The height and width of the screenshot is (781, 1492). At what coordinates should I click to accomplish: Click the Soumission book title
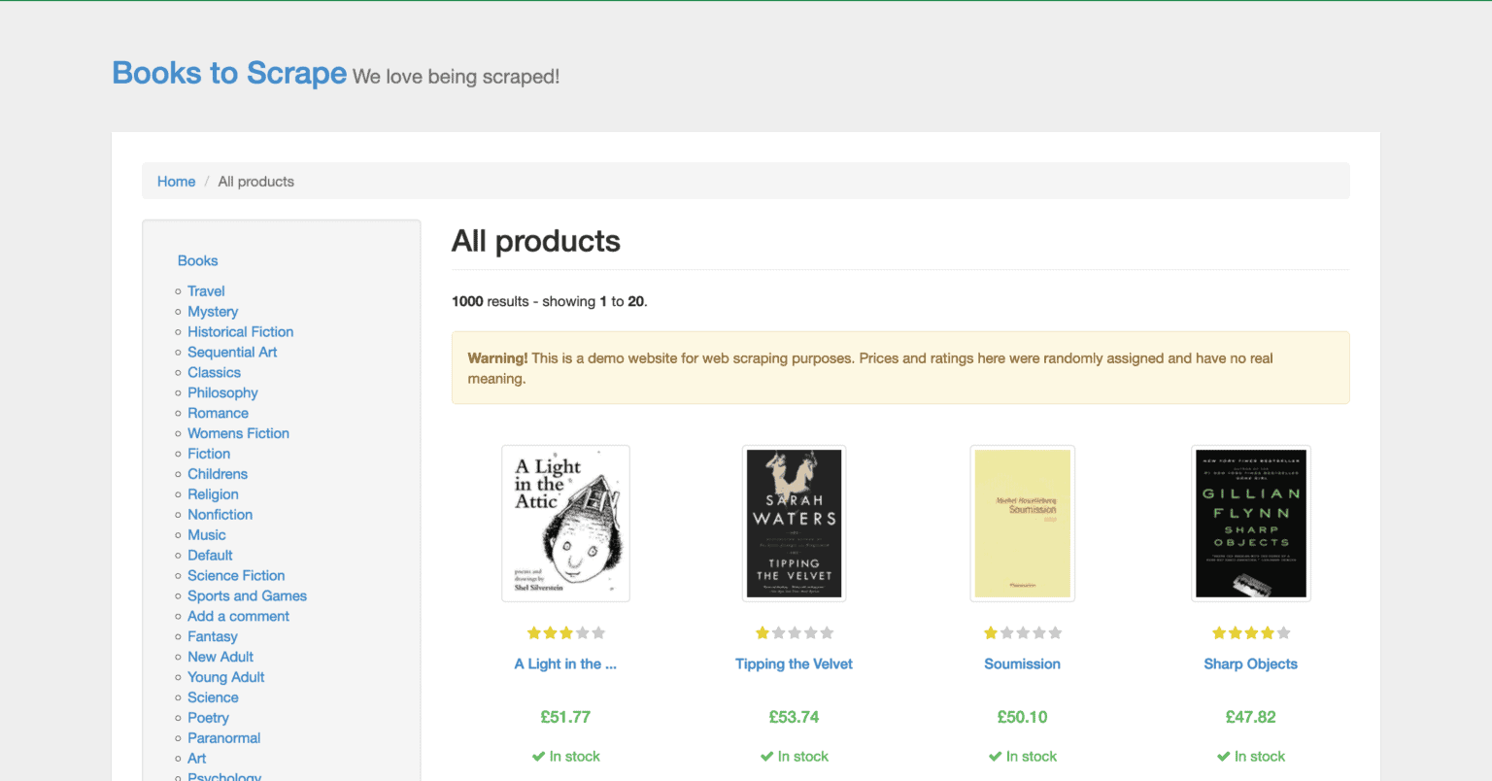(x=1022, y=663)
